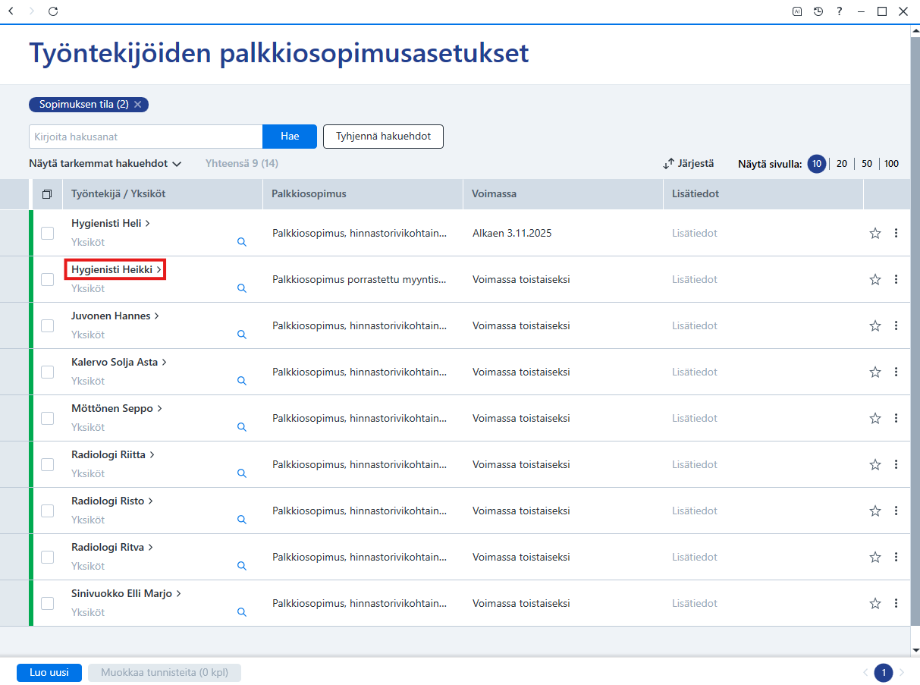The image size is (920, 685).
Task: Reload the page with refresh icon
Action: click(x=52, y=11)
